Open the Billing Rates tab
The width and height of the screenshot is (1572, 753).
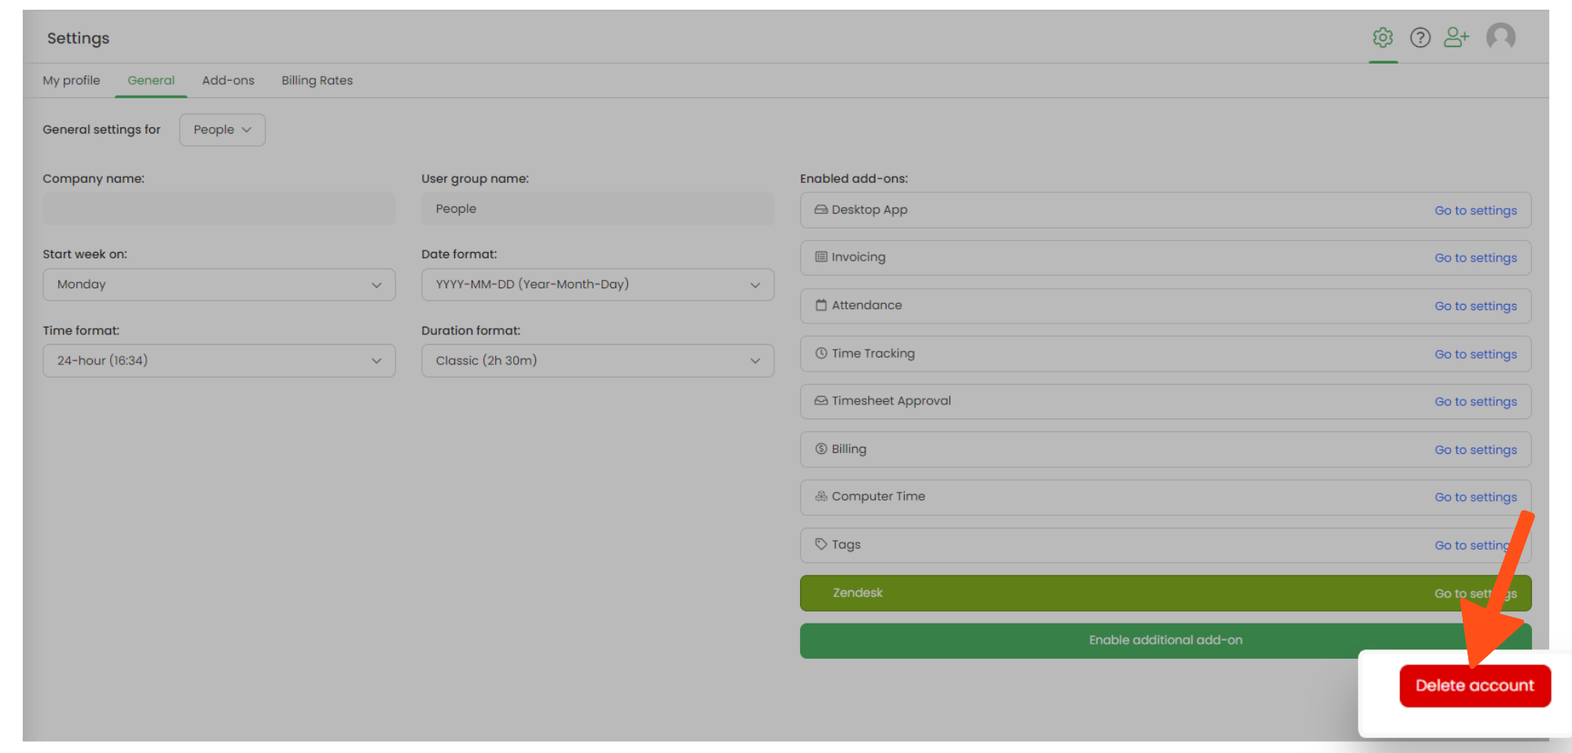(x=317, y=80)
